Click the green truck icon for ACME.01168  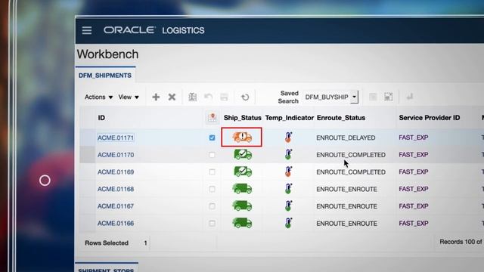[242, 188]
